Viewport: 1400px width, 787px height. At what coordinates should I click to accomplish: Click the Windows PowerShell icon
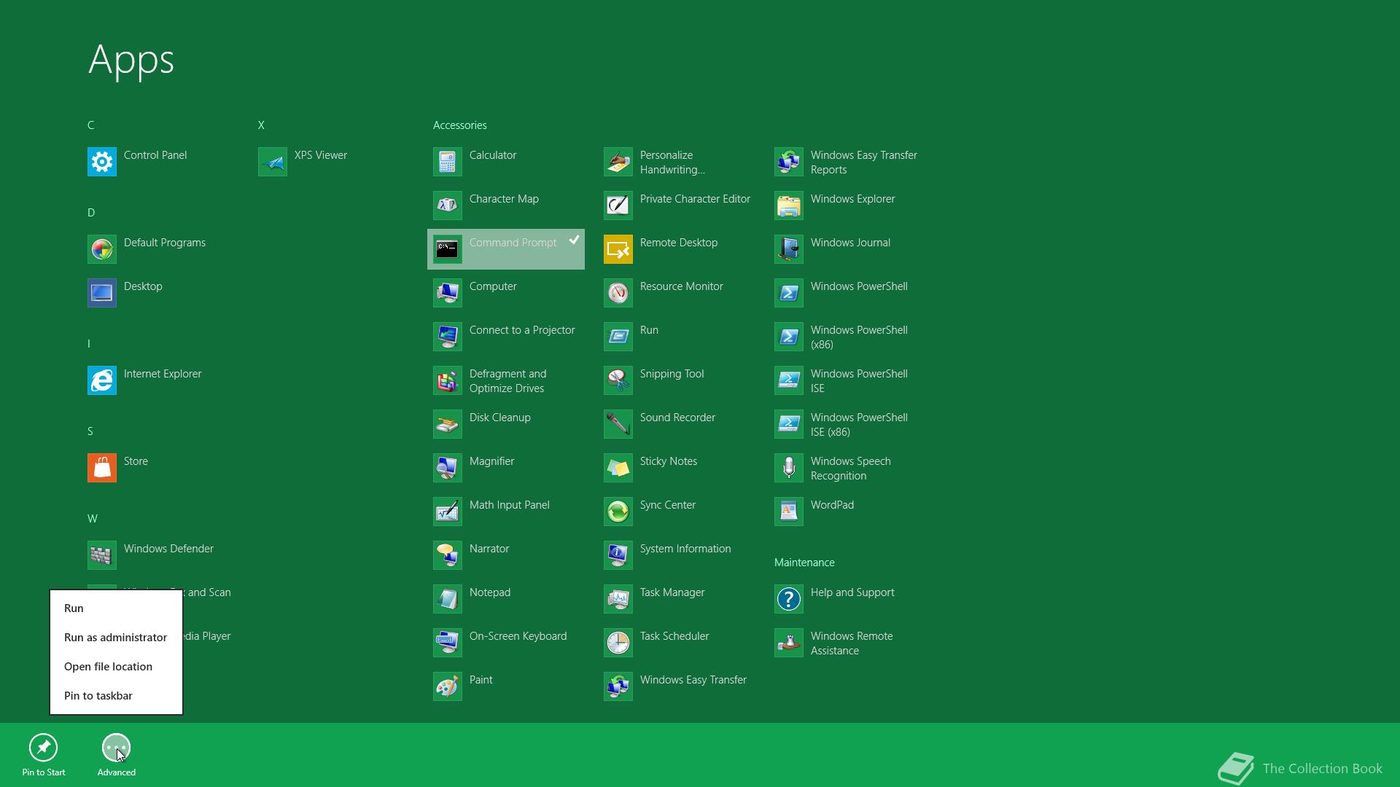point(788,293)
